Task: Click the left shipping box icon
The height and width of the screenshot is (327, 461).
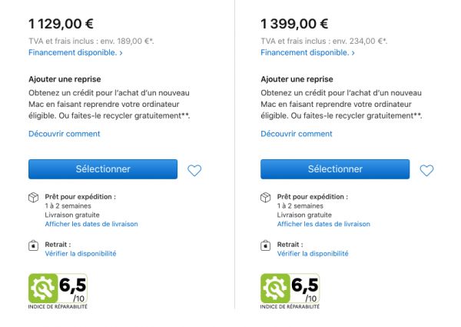Action: (x=33, y=197)
